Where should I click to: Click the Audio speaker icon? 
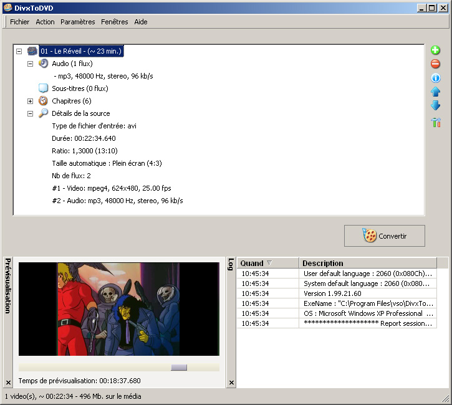pos(43,64)
